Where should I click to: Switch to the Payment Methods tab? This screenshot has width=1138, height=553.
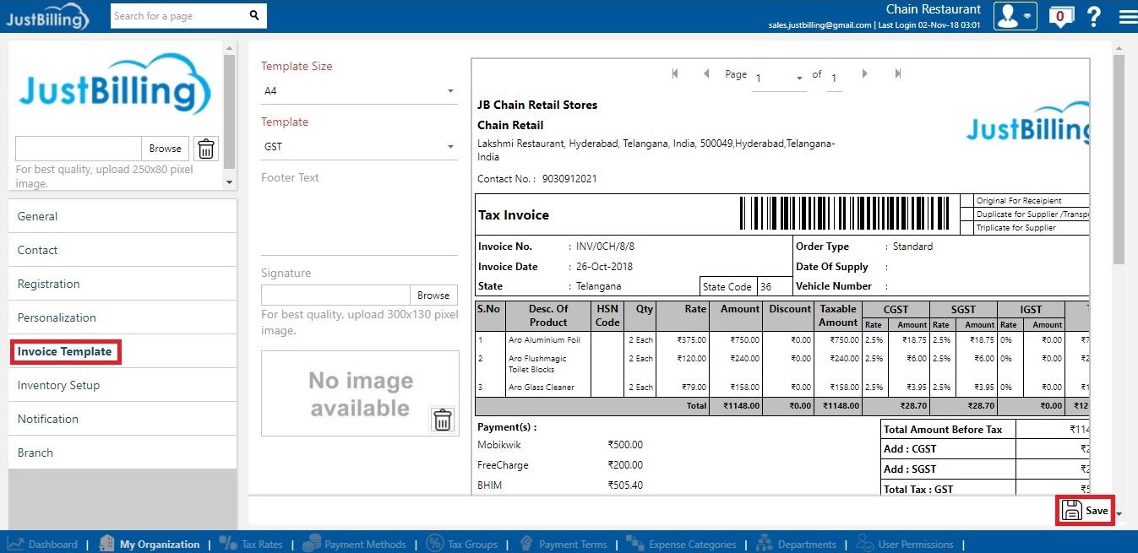pyautogui.click(x=355, y=544)
